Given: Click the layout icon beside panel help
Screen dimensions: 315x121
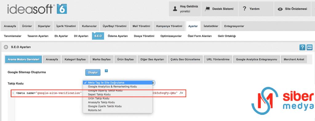Looking at the screenshot, I should pos(309,47).
